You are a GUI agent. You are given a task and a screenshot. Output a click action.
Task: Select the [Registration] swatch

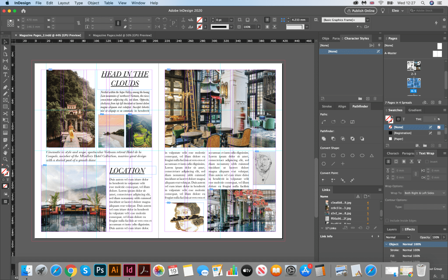(x=403, y=133)
